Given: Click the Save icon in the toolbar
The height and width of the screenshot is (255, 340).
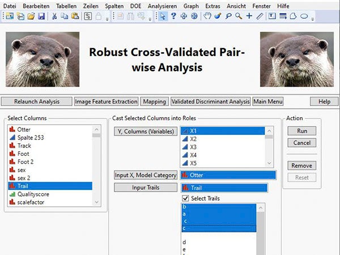Looking at the screenshot, I should pos(41,16).
